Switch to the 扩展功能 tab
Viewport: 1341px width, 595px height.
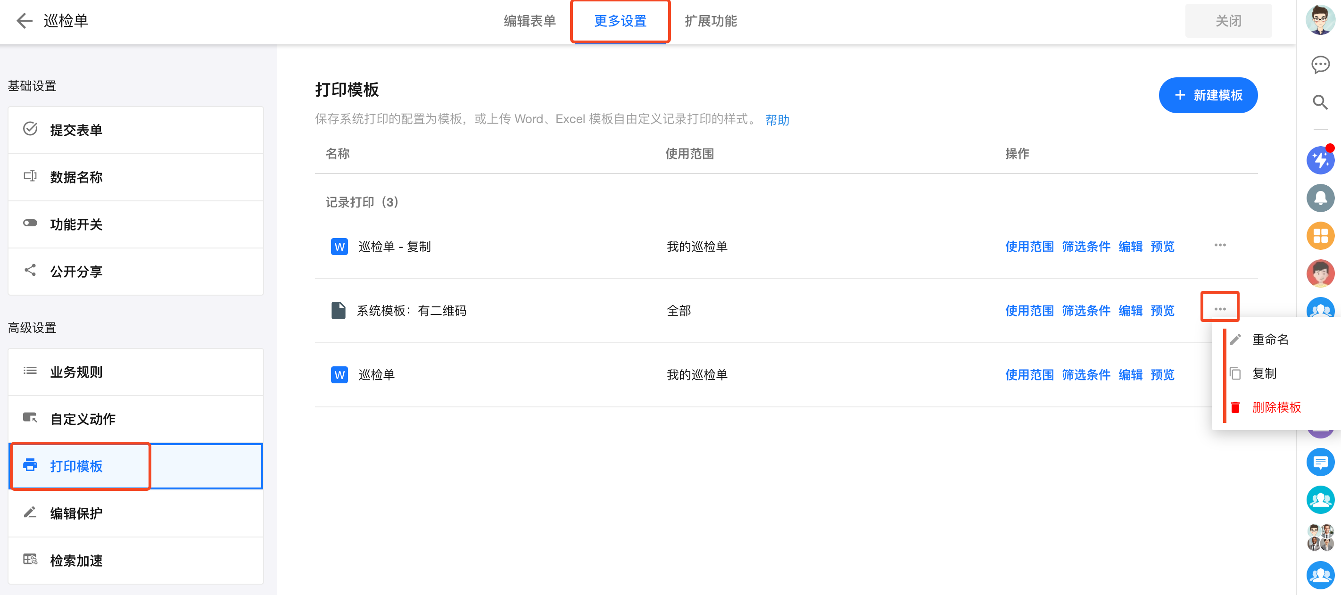tap(710, 21)
